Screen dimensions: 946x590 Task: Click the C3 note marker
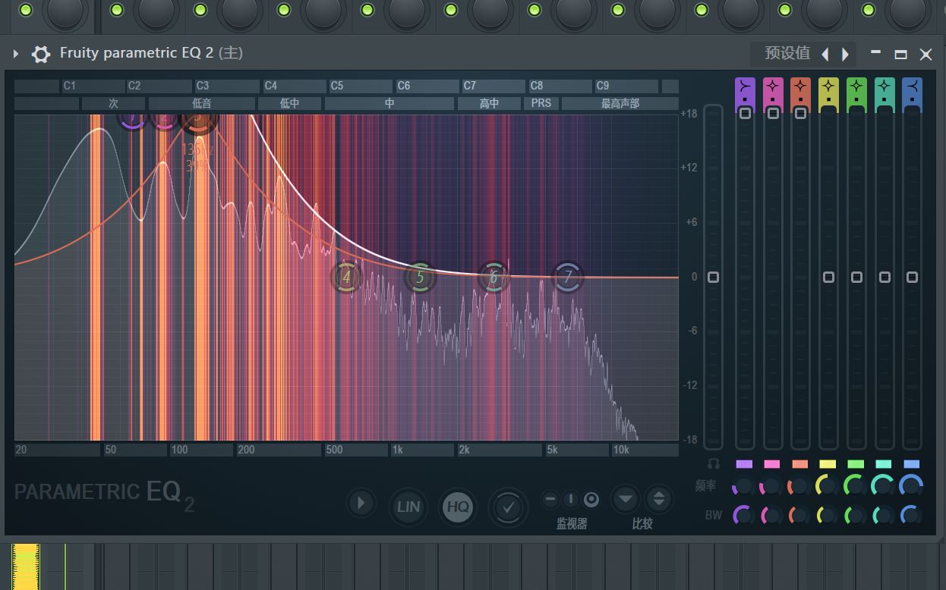pyautogui.click(x=226, y=86)
